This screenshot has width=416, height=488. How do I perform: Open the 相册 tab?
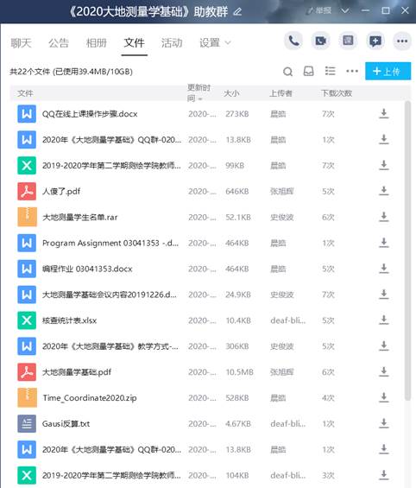(x=97, y=43)
